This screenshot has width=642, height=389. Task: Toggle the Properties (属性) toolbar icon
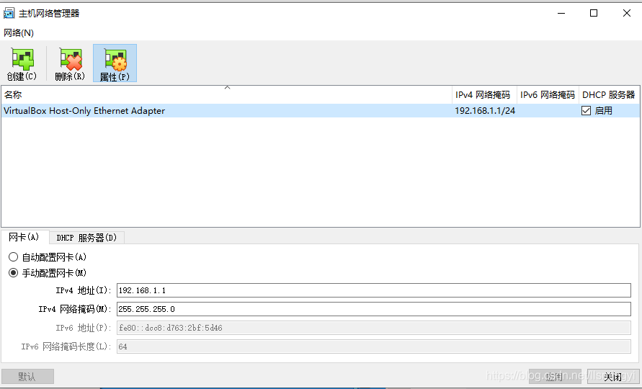point(115,63)
